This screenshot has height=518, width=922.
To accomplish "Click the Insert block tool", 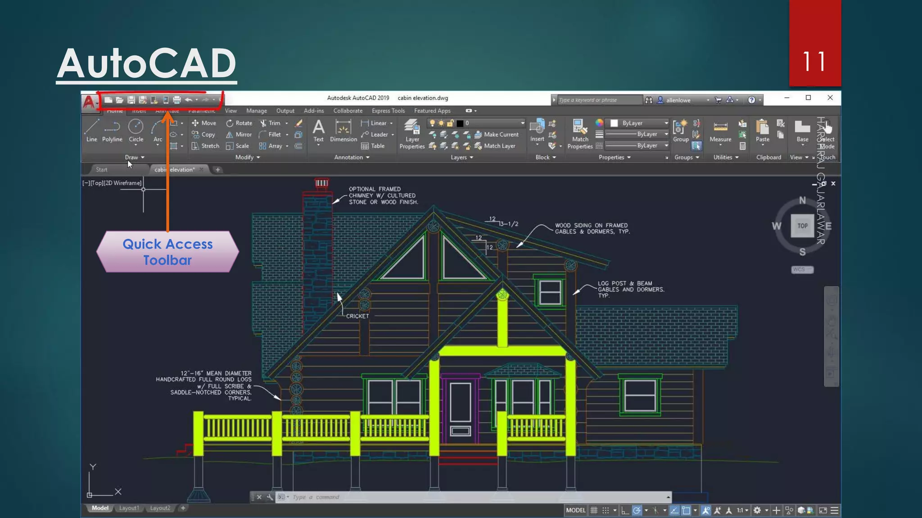I will click(537, 131).
